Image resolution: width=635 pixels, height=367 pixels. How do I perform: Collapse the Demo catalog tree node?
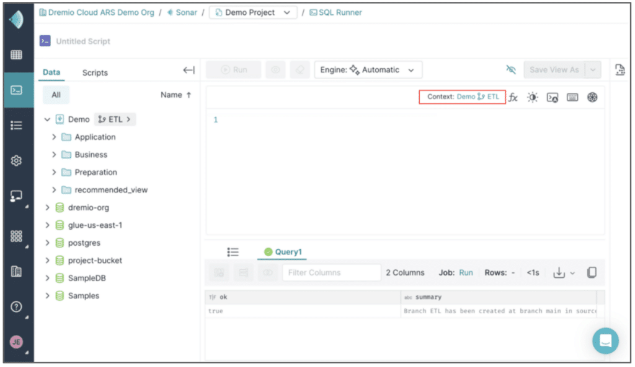(x=47, y=119)
